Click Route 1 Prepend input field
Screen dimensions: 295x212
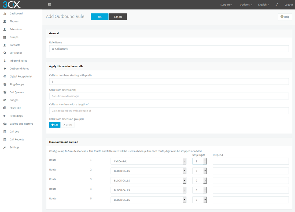click(251, 161)
